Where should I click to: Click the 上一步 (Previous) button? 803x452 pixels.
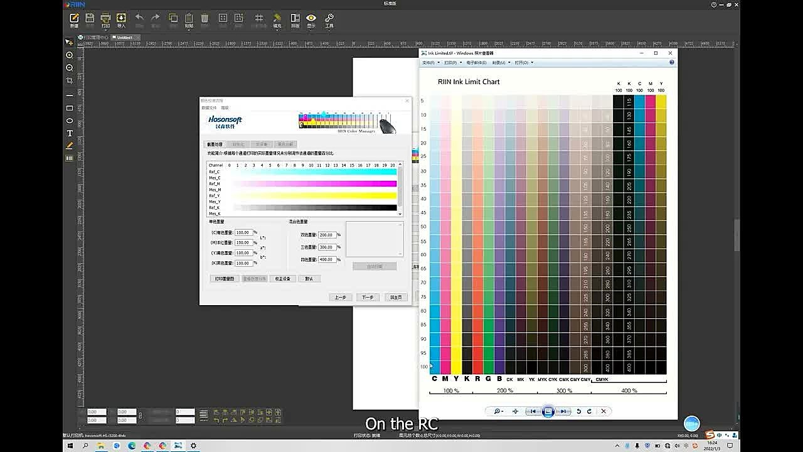point(340,297)
